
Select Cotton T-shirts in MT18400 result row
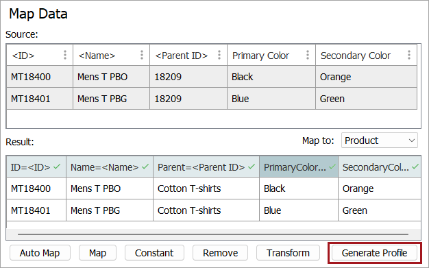click(206, 188)
